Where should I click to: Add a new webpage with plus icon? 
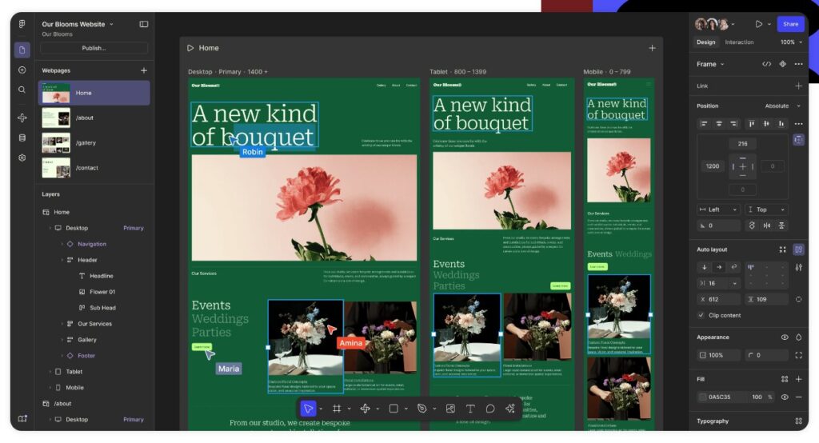click(x=144, y=70)
